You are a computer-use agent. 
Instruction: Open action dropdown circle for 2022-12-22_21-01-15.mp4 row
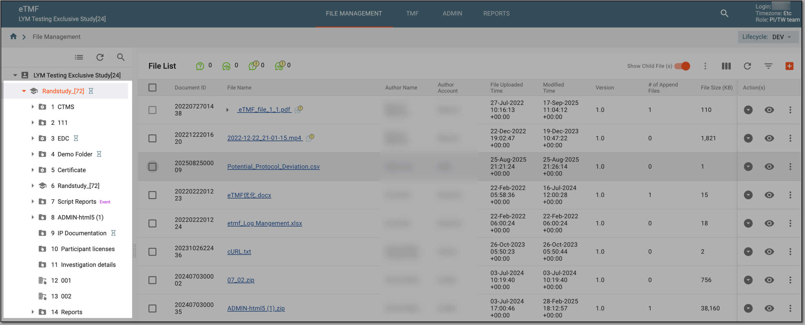click(748, 138)
